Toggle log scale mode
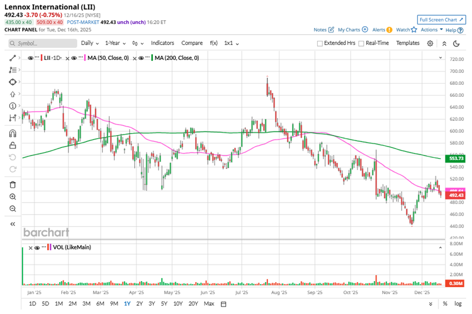Image resolution: width=472 pixels, height=314 pixels. (458, 304)
